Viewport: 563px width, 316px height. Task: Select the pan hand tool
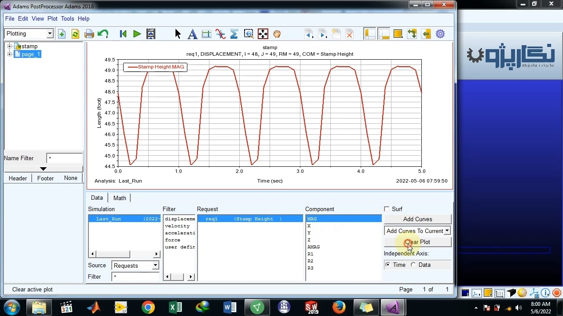tap(277, 34)
